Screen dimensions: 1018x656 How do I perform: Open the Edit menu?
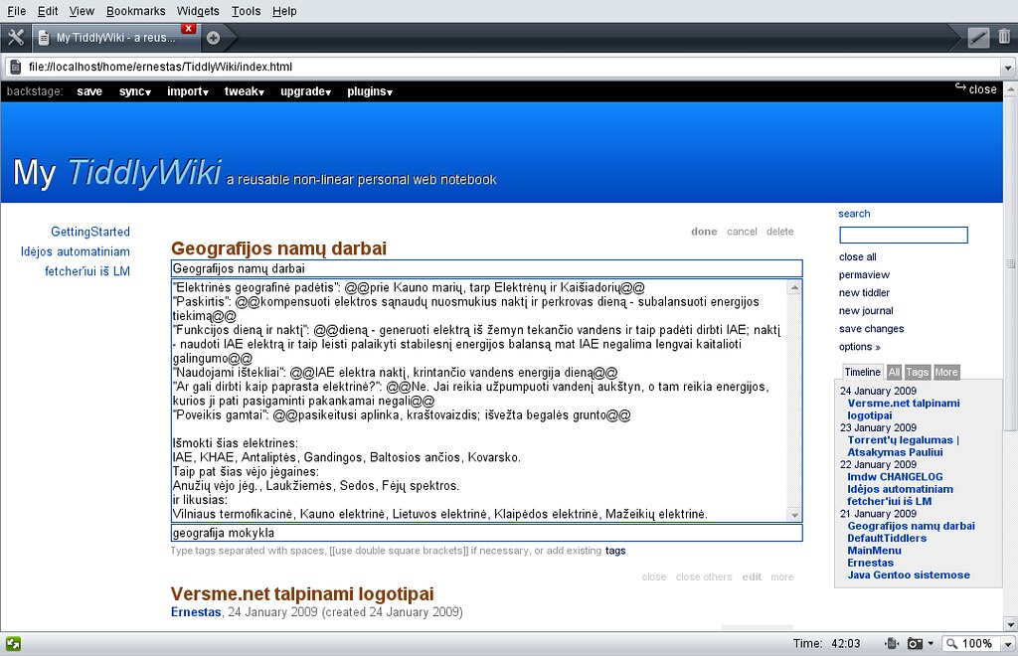(x=48, y=11)
